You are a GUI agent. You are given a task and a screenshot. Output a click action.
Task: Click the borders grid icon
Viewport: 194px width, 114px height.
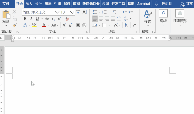[104, 25]
